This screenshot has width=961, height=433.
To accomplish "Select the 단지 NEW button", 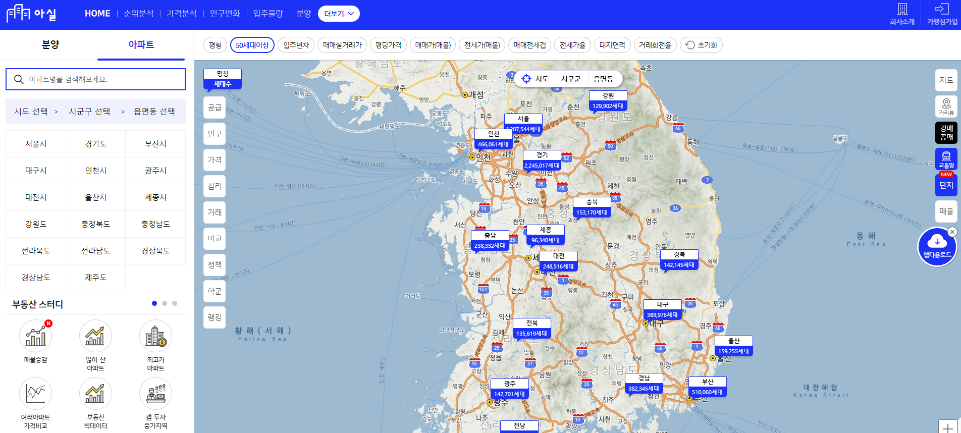I will click(x=946, y=185).
